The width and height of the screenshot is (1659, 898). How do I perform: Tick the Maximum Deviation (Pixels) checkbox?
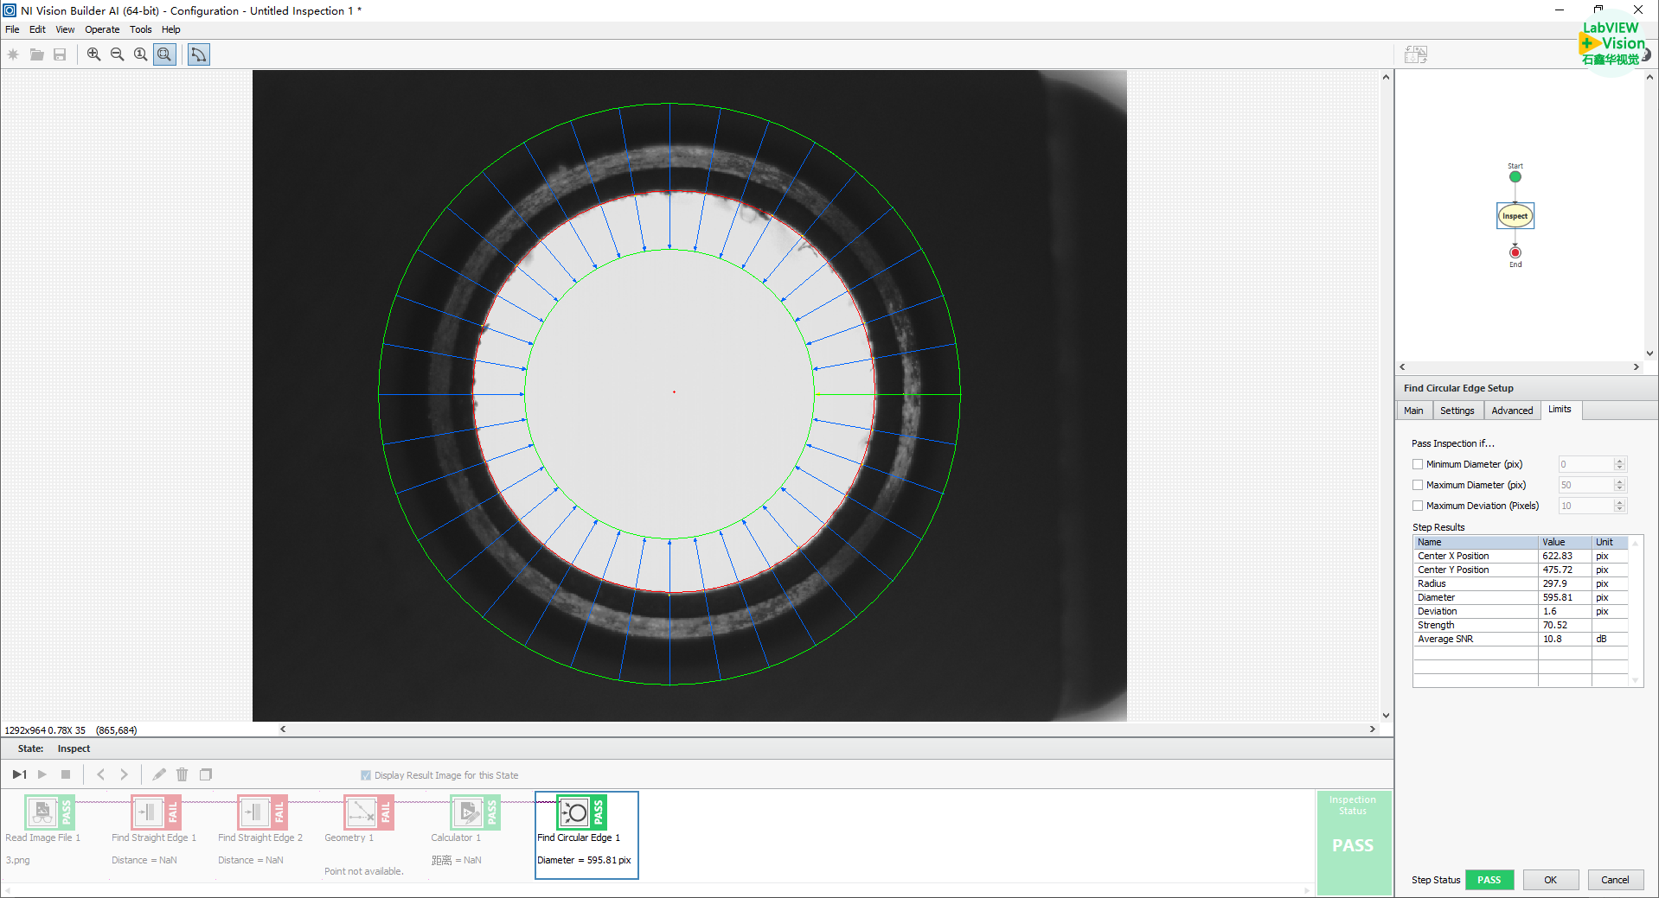pyautogui.click(x=1418, y=506)
